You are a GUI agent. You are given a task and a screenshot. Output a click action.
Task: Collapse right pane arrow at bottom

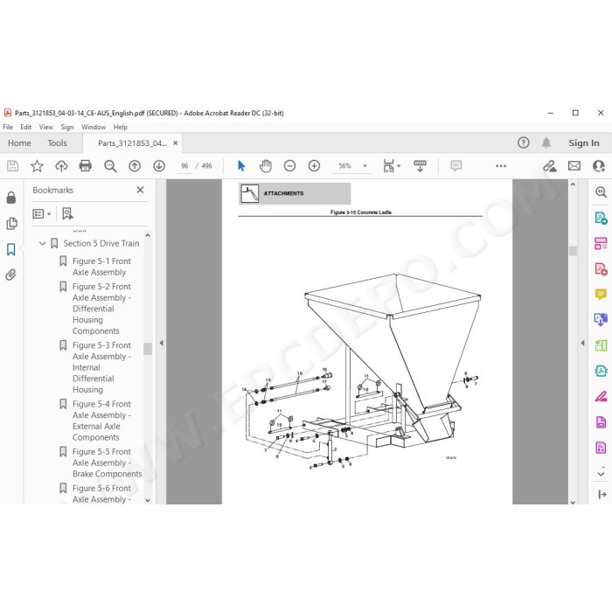click(x=602, y=494)
